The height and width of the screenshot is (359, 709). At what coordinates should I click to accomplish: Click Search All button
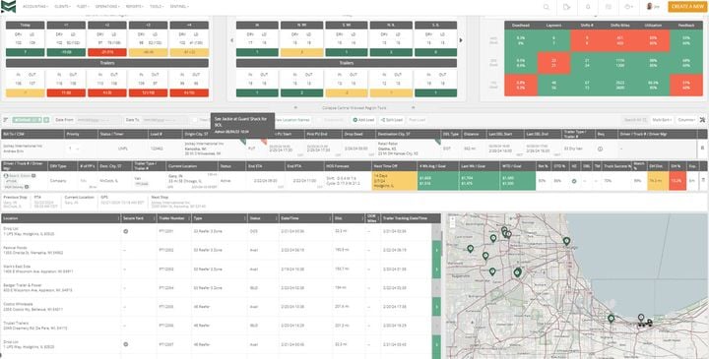point(635,120)
